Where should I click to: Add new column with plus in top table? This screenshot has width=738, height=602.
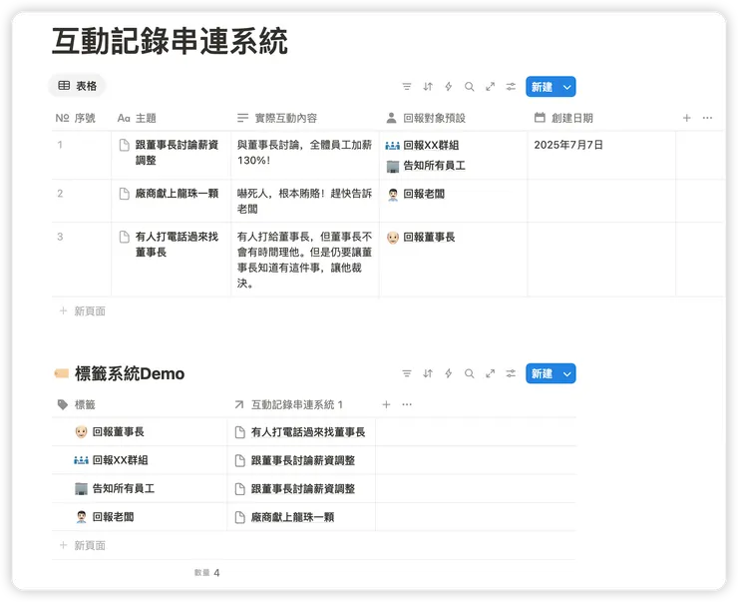tap(687, 118)
